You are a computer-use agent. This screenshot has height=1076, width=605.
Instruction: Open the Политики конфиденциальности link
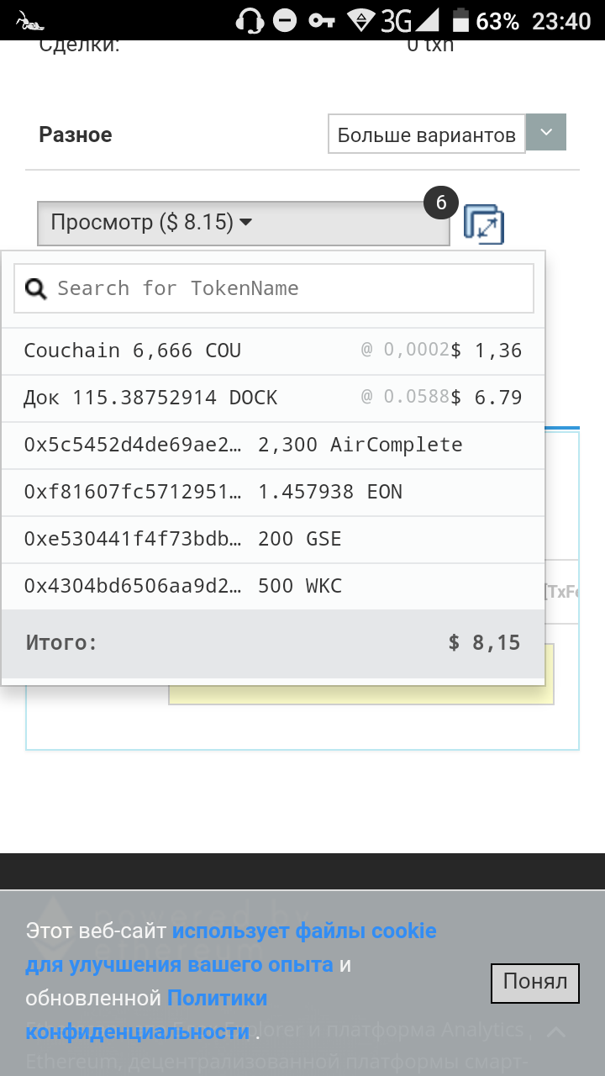pyautogui.click(x=146, y=1015)
